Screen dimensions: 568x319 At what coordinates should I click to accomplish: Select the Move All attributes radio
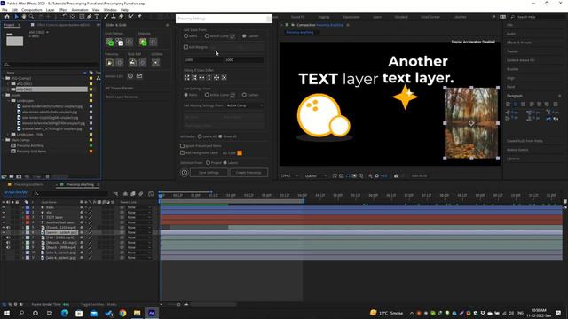pyautogui.click(x=220, y=136)
